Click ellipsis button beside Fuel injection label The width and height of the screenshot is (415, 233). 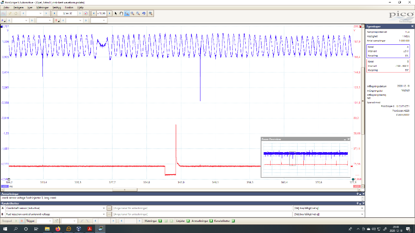(109, 214)
